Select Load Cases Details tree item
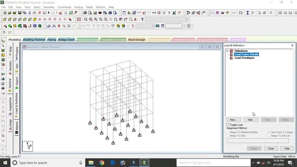 [246, 54]
